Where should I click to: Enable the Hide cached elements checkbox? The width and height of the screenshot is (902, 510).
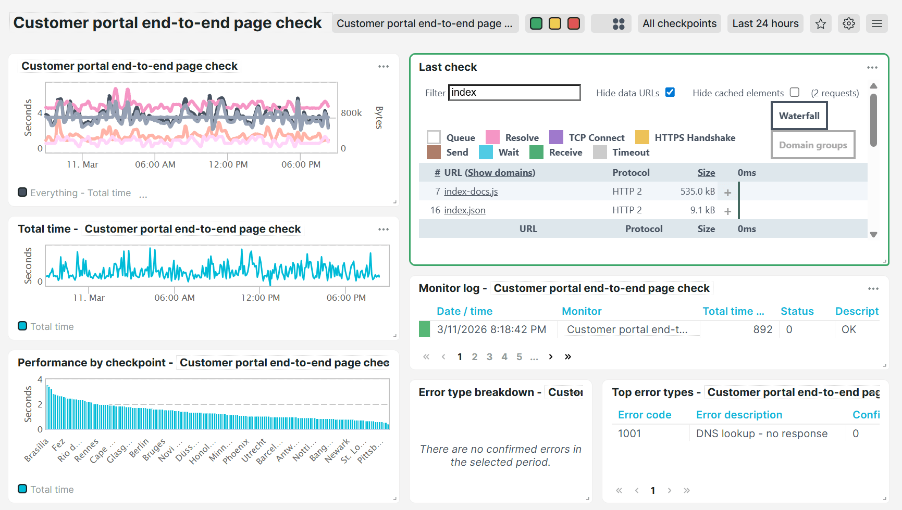coord(795,92)
